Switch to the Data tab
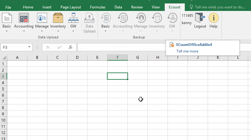Screen dimensions: 251x140 (x=118, y=7)
